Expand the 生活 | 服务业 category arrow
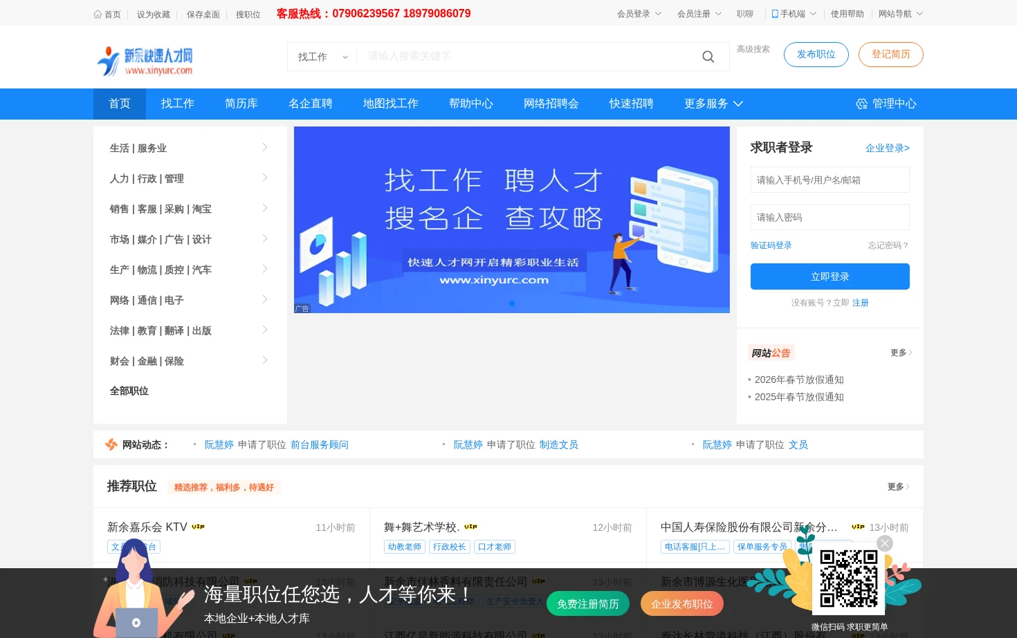The height and width of the screenshot is (638, 1017). point(265,147)
